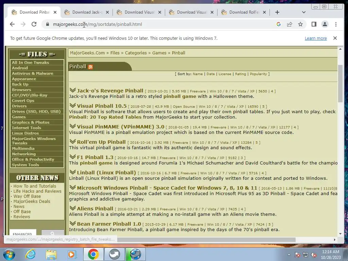Close the Download Jack-o tab

pyautogui.click(x=107, y=12)
